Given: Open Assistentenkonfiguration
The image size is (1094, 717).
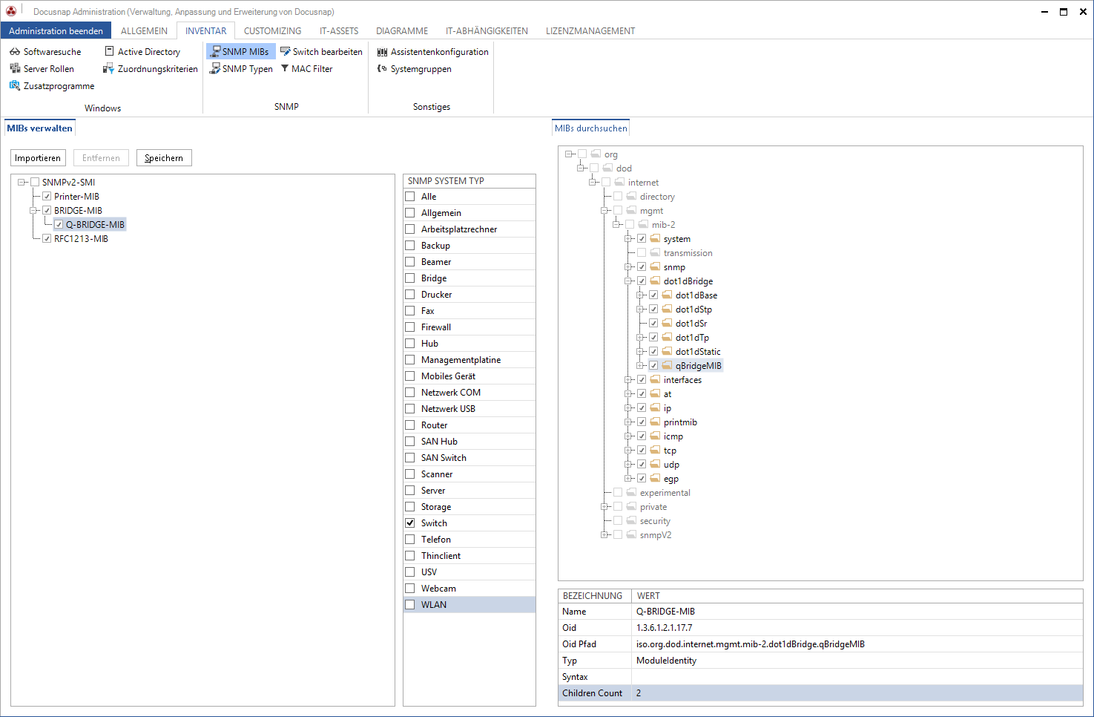Looking at the screenshot, I should [x=433, y=52].
